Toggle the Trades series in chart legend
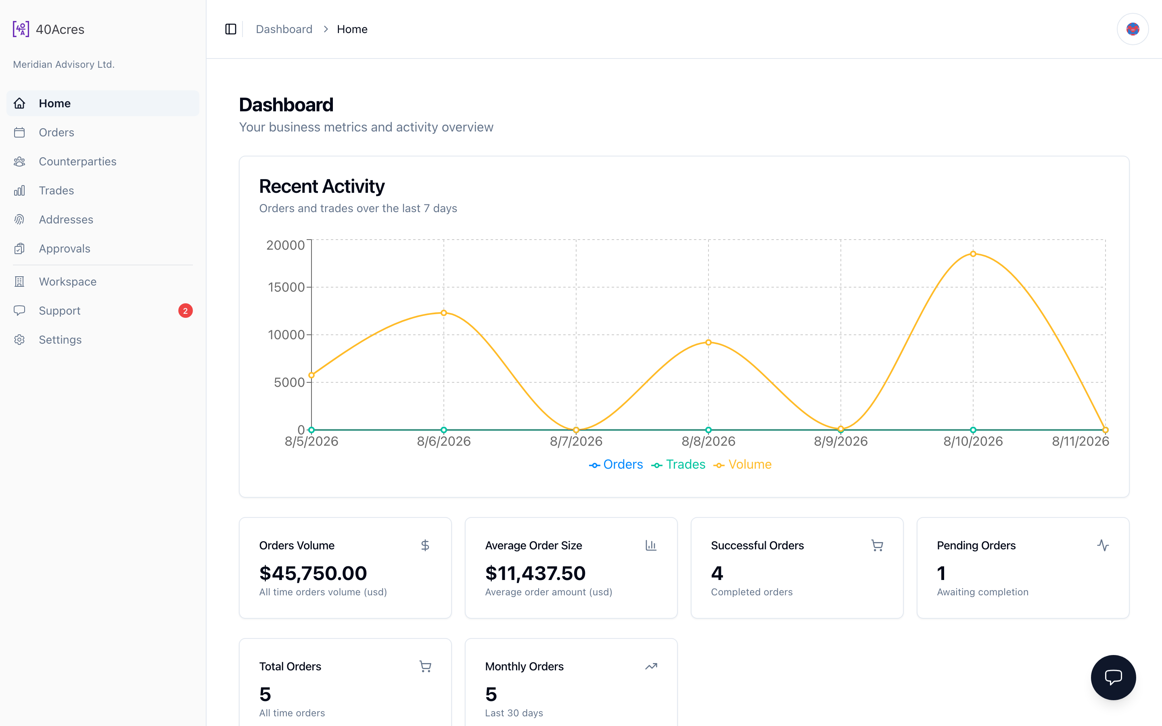This screenshot has width=1162, height=726. click(678, 465)
